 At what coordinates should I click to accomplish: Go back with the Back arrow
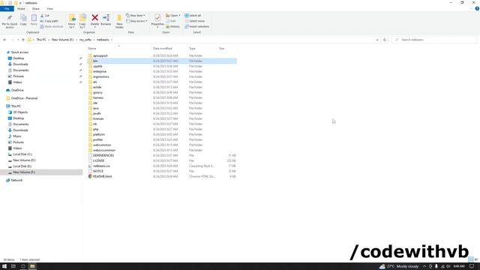pos(4,40)
